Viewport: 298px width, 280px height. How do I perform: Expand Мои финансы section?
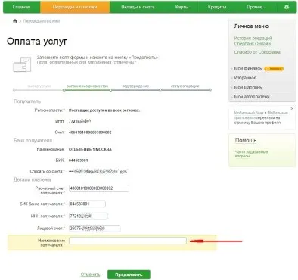click(248, 68)
